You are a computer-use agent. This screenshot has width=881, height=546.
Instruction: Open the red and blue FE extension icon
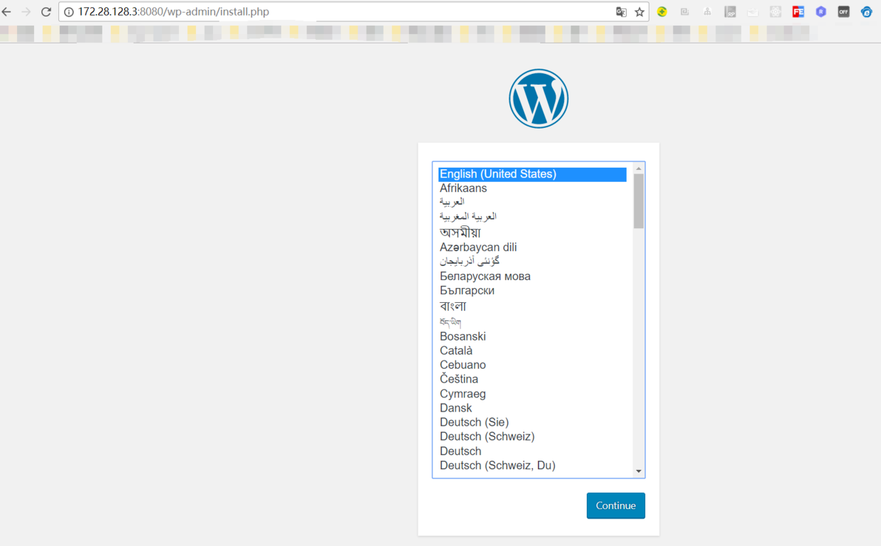tap(798, 12)
